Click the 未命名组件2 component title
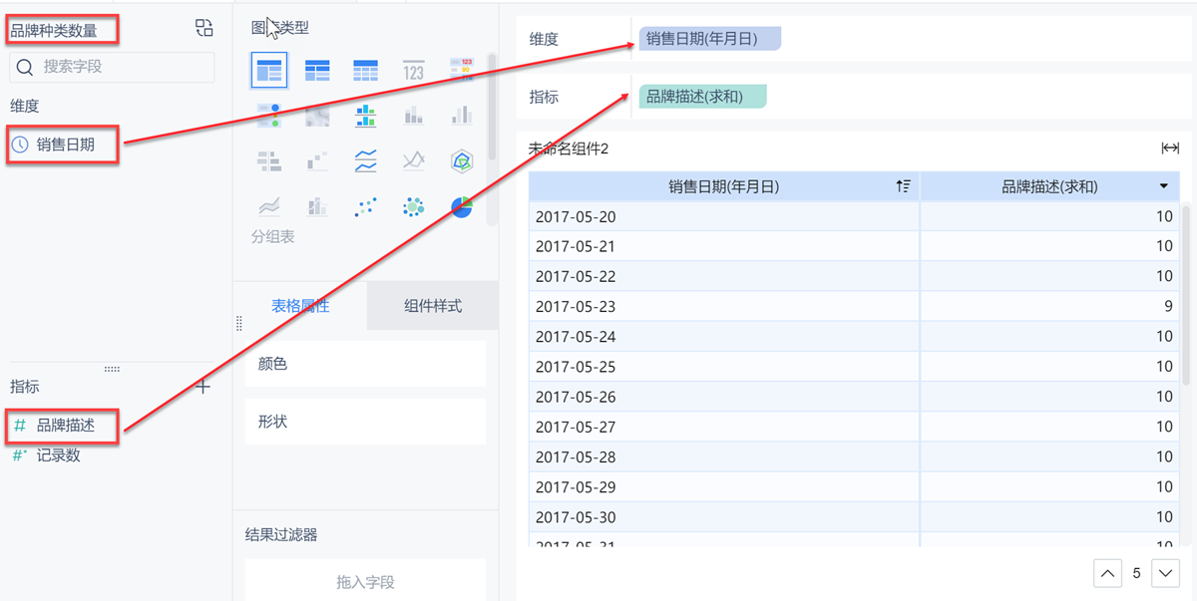The height and width of the screenshot is (601, 1197). click(568, 149)
